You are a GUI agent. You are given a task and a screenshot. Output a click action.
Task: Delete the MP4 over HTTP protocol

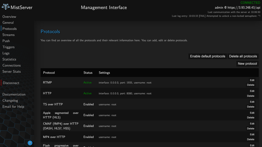251,139
